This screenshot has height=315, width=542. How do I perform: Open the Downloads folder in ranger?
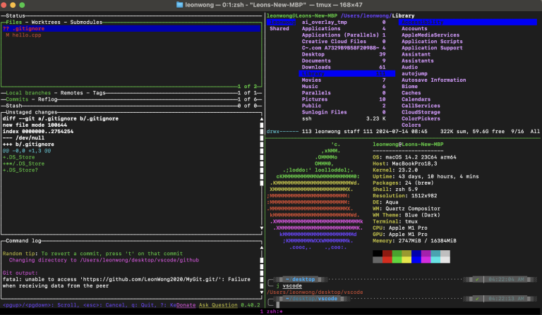click(317, 66)
